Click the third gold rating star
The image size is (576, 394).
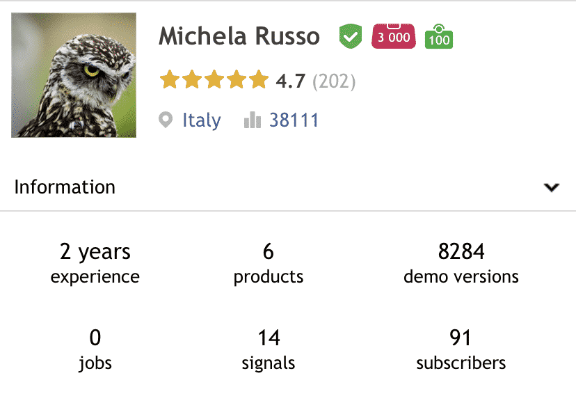tap(214, 79)
